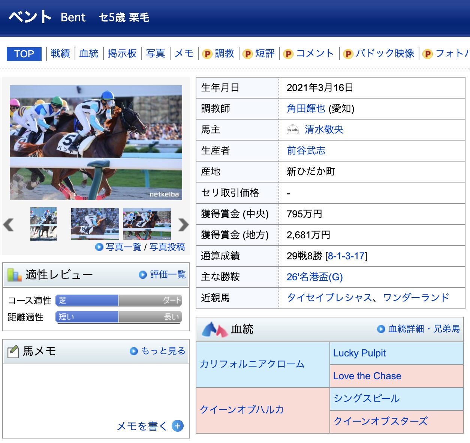Click the premium P icon beside コメント

click(x=288, y=54)
